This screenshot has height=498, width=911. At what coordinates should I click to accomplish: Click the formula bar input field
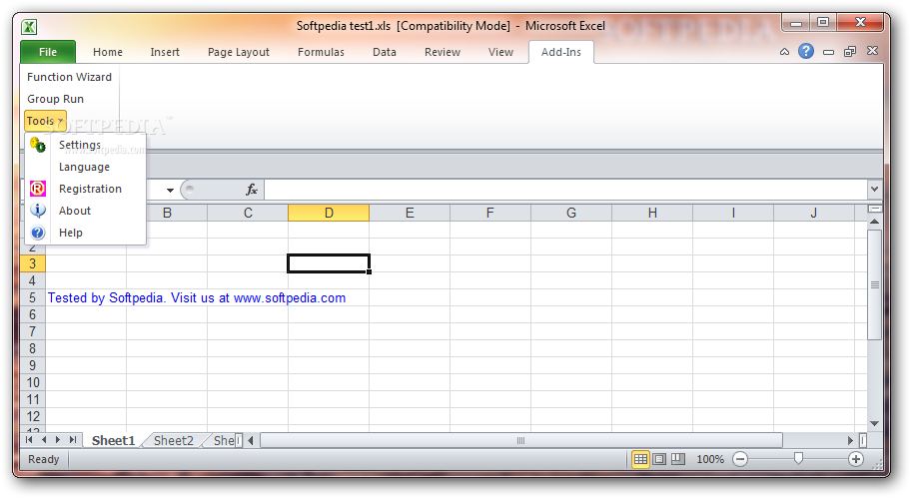566,190
